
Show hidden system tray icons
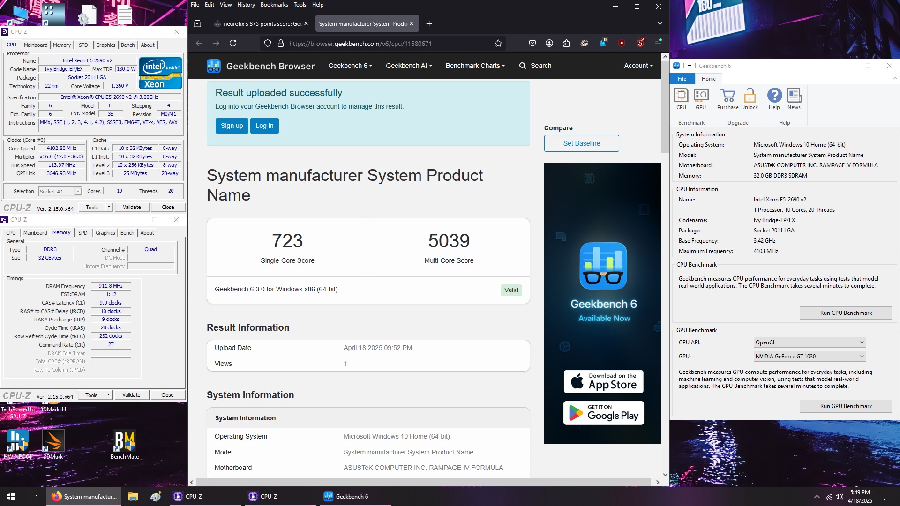pyautogui.click(x=817, y=497)
